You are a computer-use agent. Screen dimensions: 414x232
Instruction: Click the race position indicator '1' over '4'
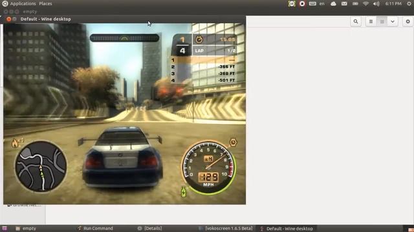(x=182, y=45)
